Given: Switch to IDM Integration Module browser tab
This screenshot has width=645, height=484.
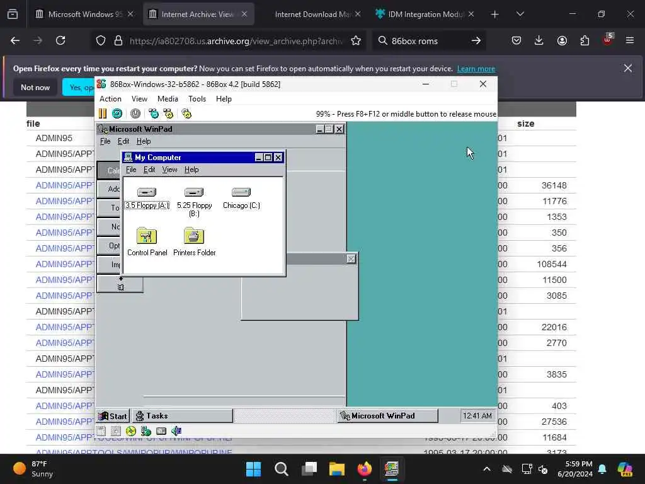Looking at the screenshot, I should click(426, 14).
